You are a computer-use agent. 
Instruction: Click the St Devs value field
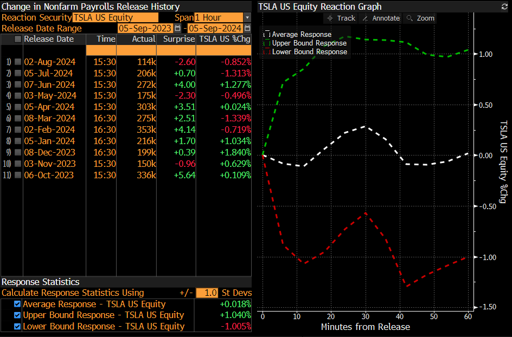[x=207, y=293]
